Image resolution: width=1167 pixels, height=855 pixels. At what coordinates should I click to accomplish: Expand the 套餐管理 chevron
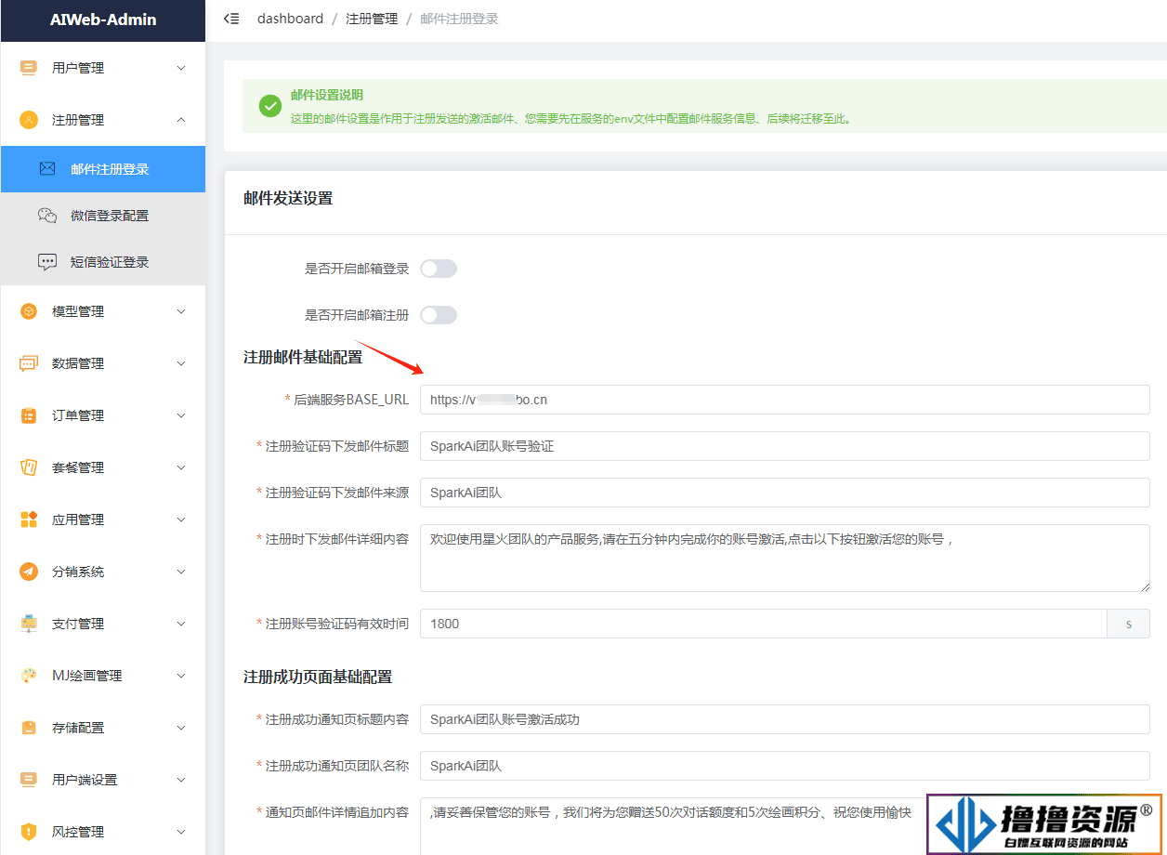181,467
